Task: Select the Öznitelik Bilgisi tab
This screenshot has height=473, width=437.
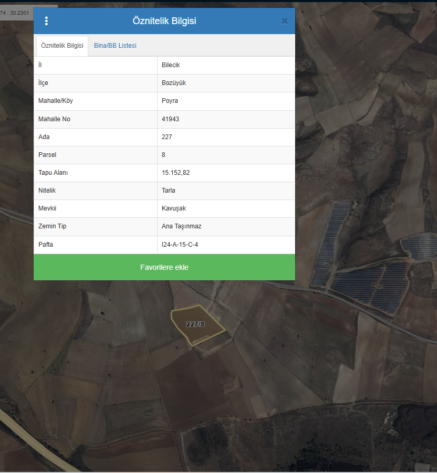Action: point(62,46)
